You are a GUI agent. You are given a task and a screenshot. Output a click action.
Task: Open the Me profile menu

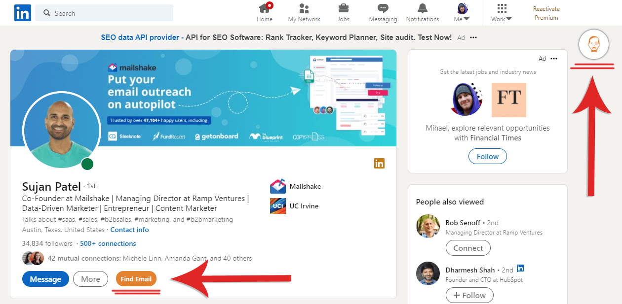462,13
